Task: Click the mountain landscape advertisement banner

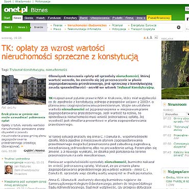Action: tap(175, 70)
